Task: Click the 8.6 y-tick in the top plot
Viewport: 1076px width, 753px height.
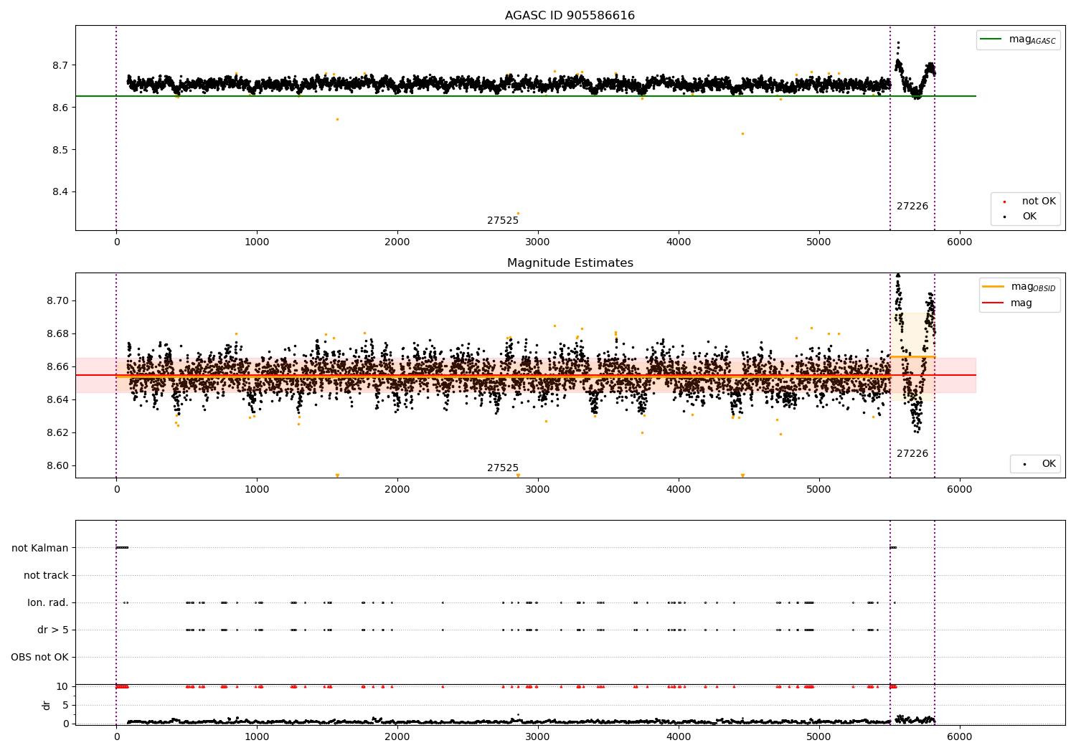Action: 60,108
